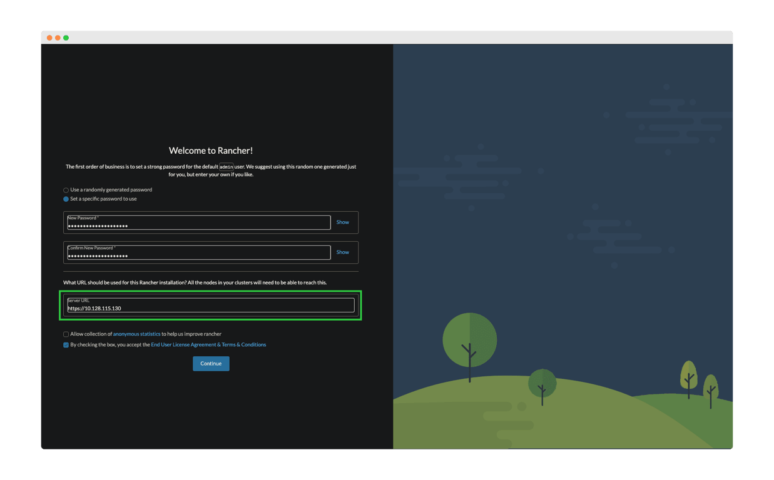Screen dimensions: 774x480
Task: Click the 'Welcome to Rancher!' heading
Action: 211,151
